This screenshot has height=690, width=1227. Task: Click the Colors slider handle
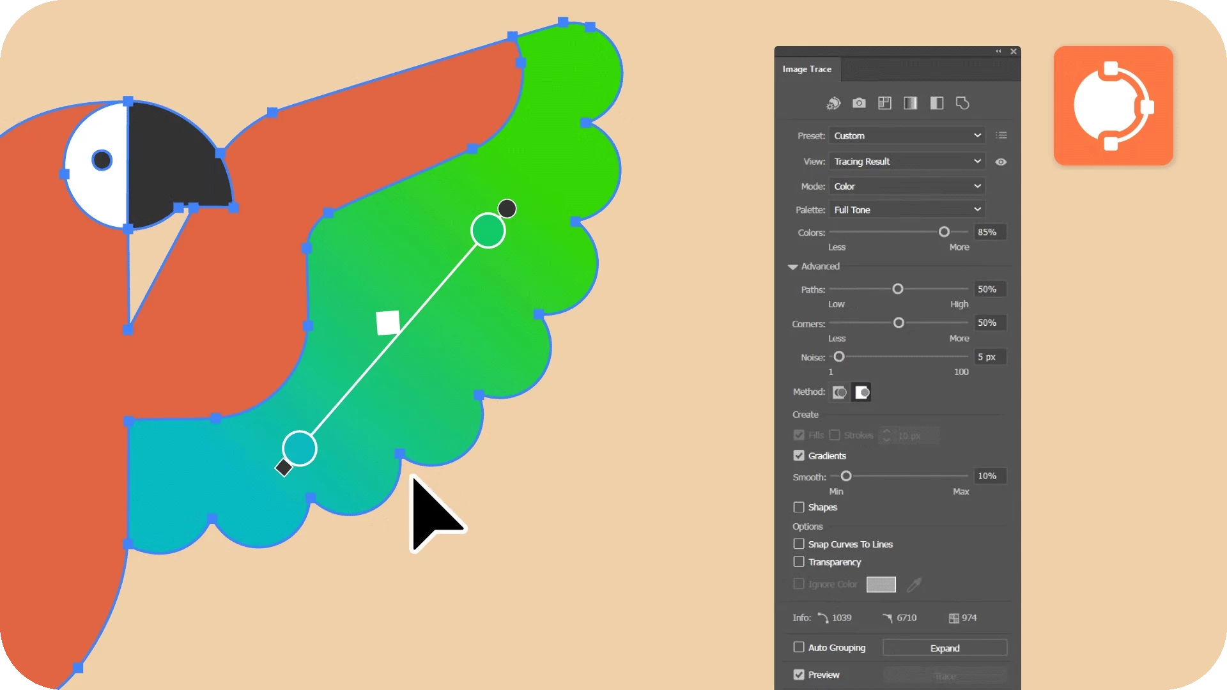pos(944,232)
